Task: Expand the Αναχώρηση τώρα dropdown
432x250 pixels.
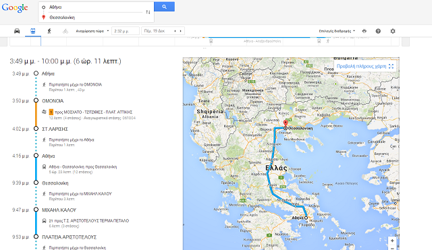Action: pyautogui.click(x=92, y=31)
